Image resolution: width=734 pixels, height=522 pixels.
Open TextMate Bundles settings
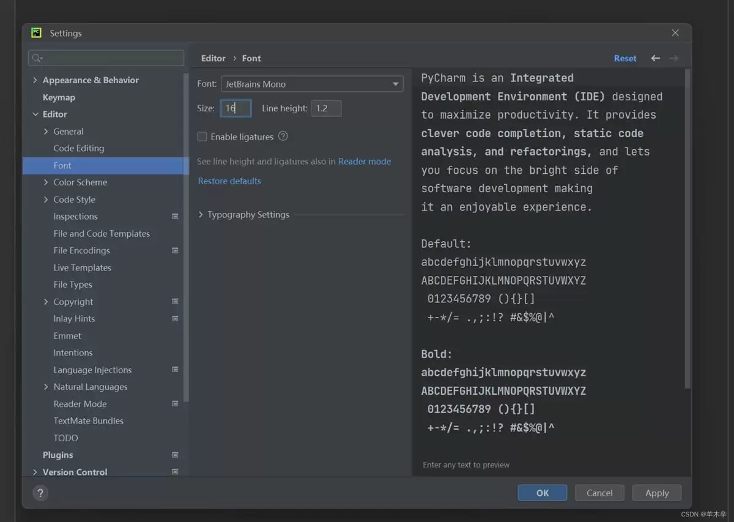pyautogui.click(x=88, y=421)
